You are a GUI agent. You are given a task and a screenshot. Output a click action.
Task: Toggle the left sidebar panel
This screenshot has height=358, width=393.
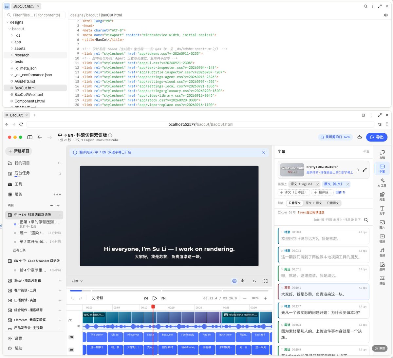(x=30, y=137)
